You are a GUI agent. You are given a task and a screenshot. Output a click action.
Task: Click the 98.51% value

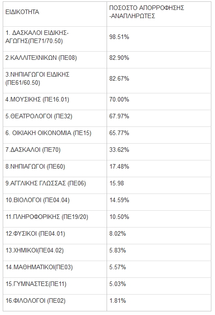tap(119, 37)
